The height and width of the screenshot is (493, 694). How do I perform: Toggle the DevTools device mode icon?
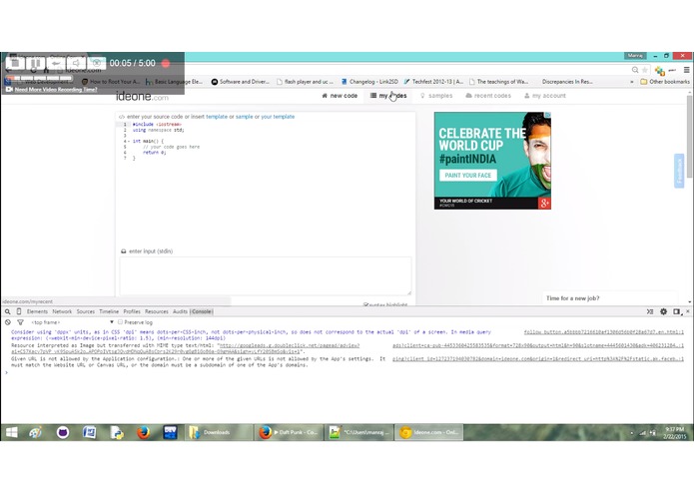tap(19, 311)
